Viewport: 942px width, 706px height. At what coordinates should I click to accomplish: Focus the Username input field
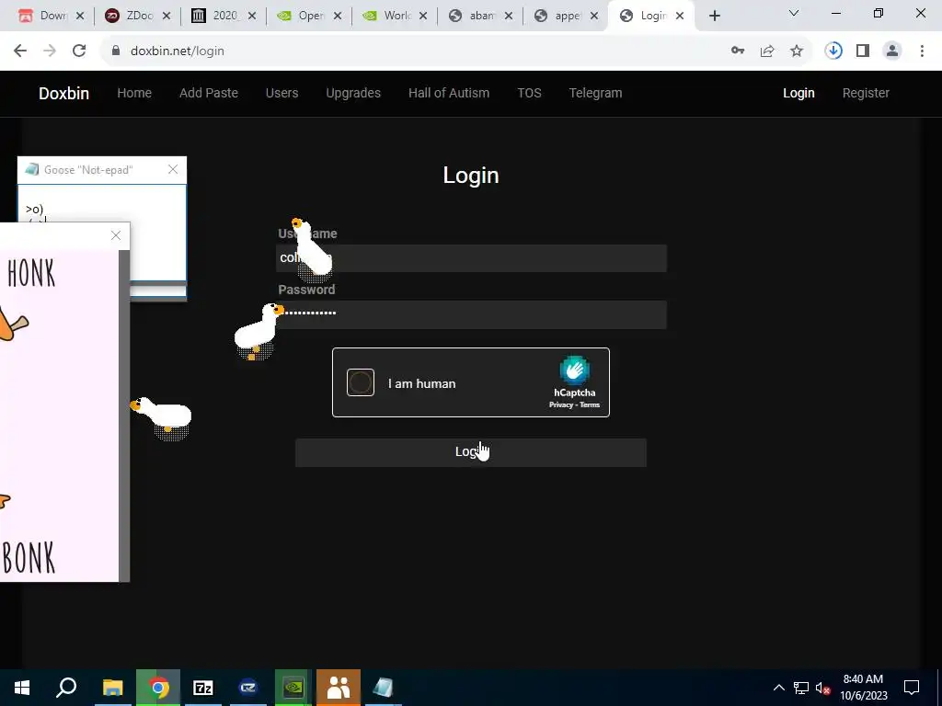click(471, 258)
